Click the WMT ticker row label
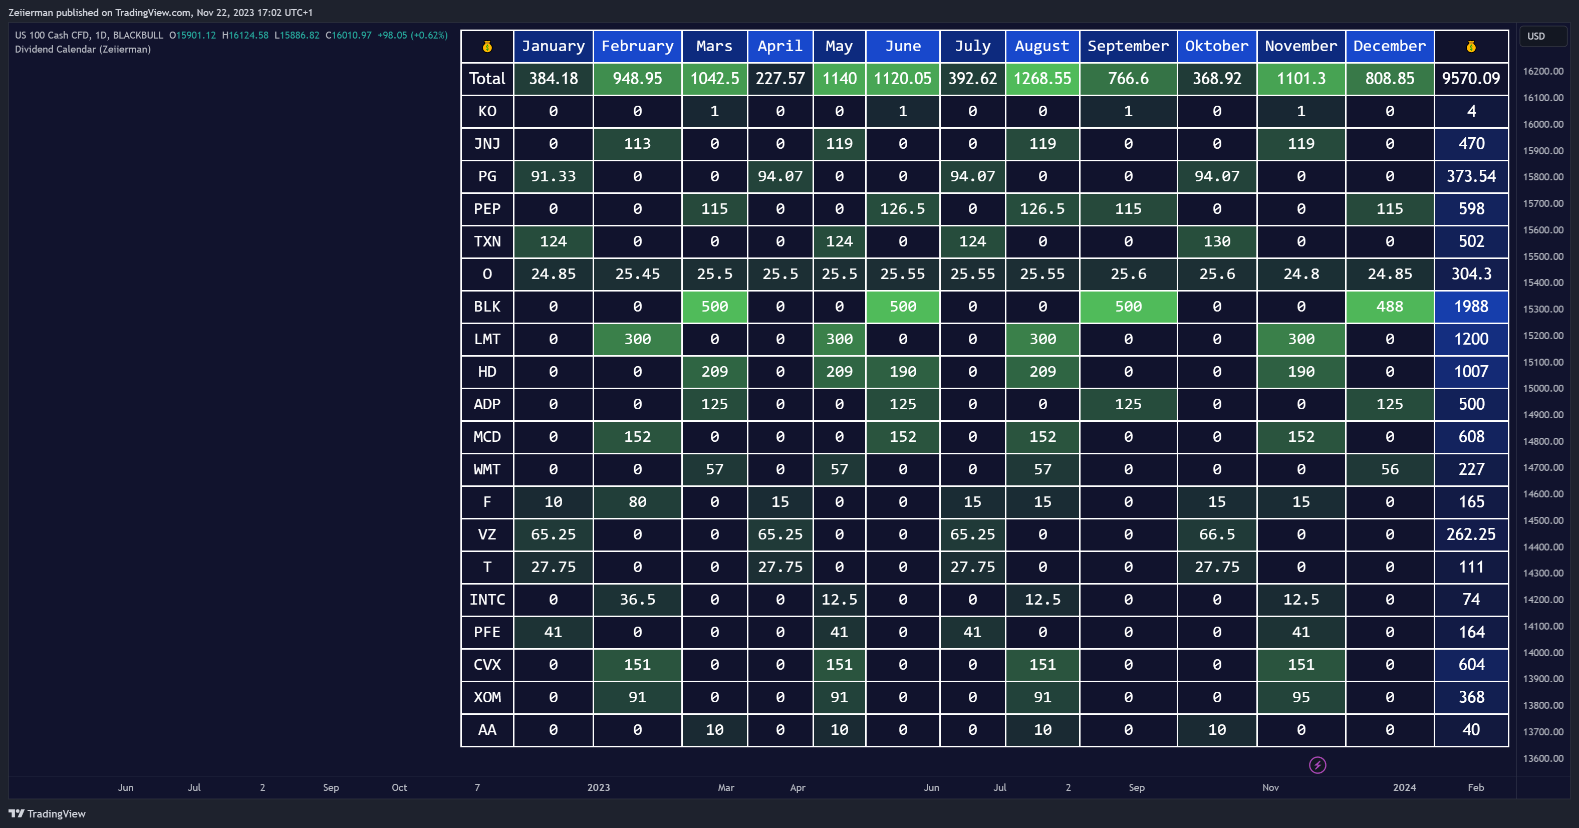The image size is (1579, 828). 487,469
